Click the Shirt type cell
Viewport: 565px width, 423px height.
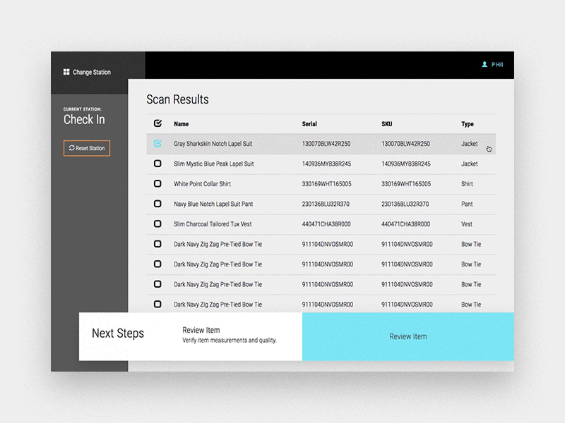(x=467, y=184)
